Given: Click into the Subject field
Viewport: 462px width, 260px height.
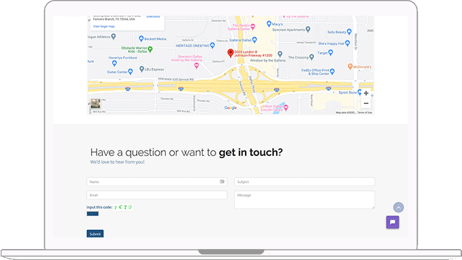Looking at the screenshot, I should point(305,182).
